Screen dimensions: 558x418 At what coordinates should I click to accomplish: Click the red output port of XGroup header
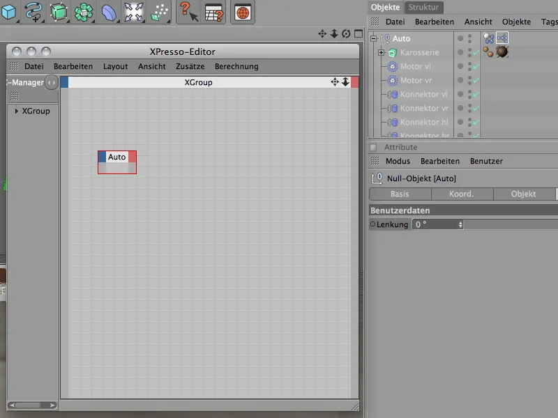point(354,82)
